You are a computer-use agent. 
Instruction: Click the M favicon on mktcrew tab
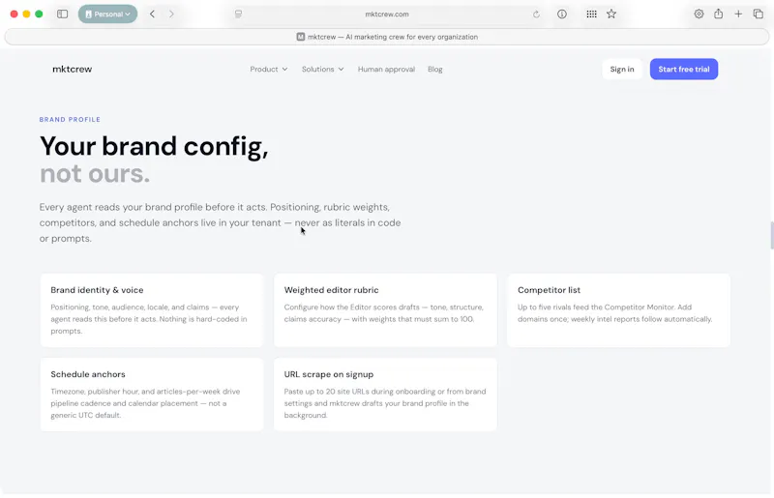pyautogui.click(x=301, y=37)
